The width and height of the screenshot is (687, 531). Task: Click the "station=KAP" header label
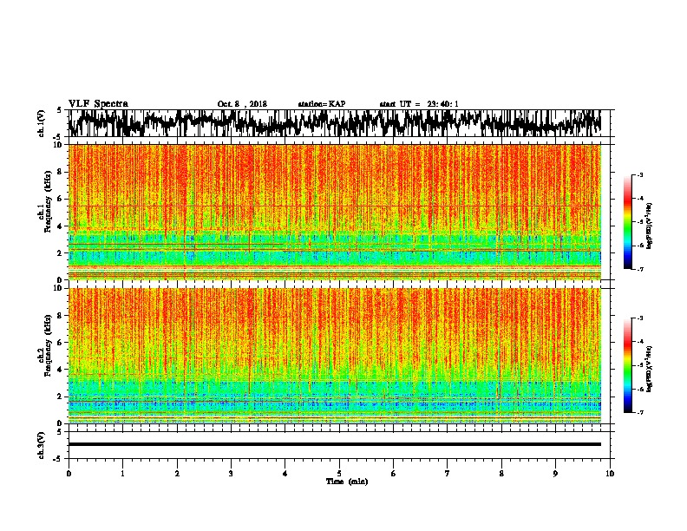pos(322,104)
